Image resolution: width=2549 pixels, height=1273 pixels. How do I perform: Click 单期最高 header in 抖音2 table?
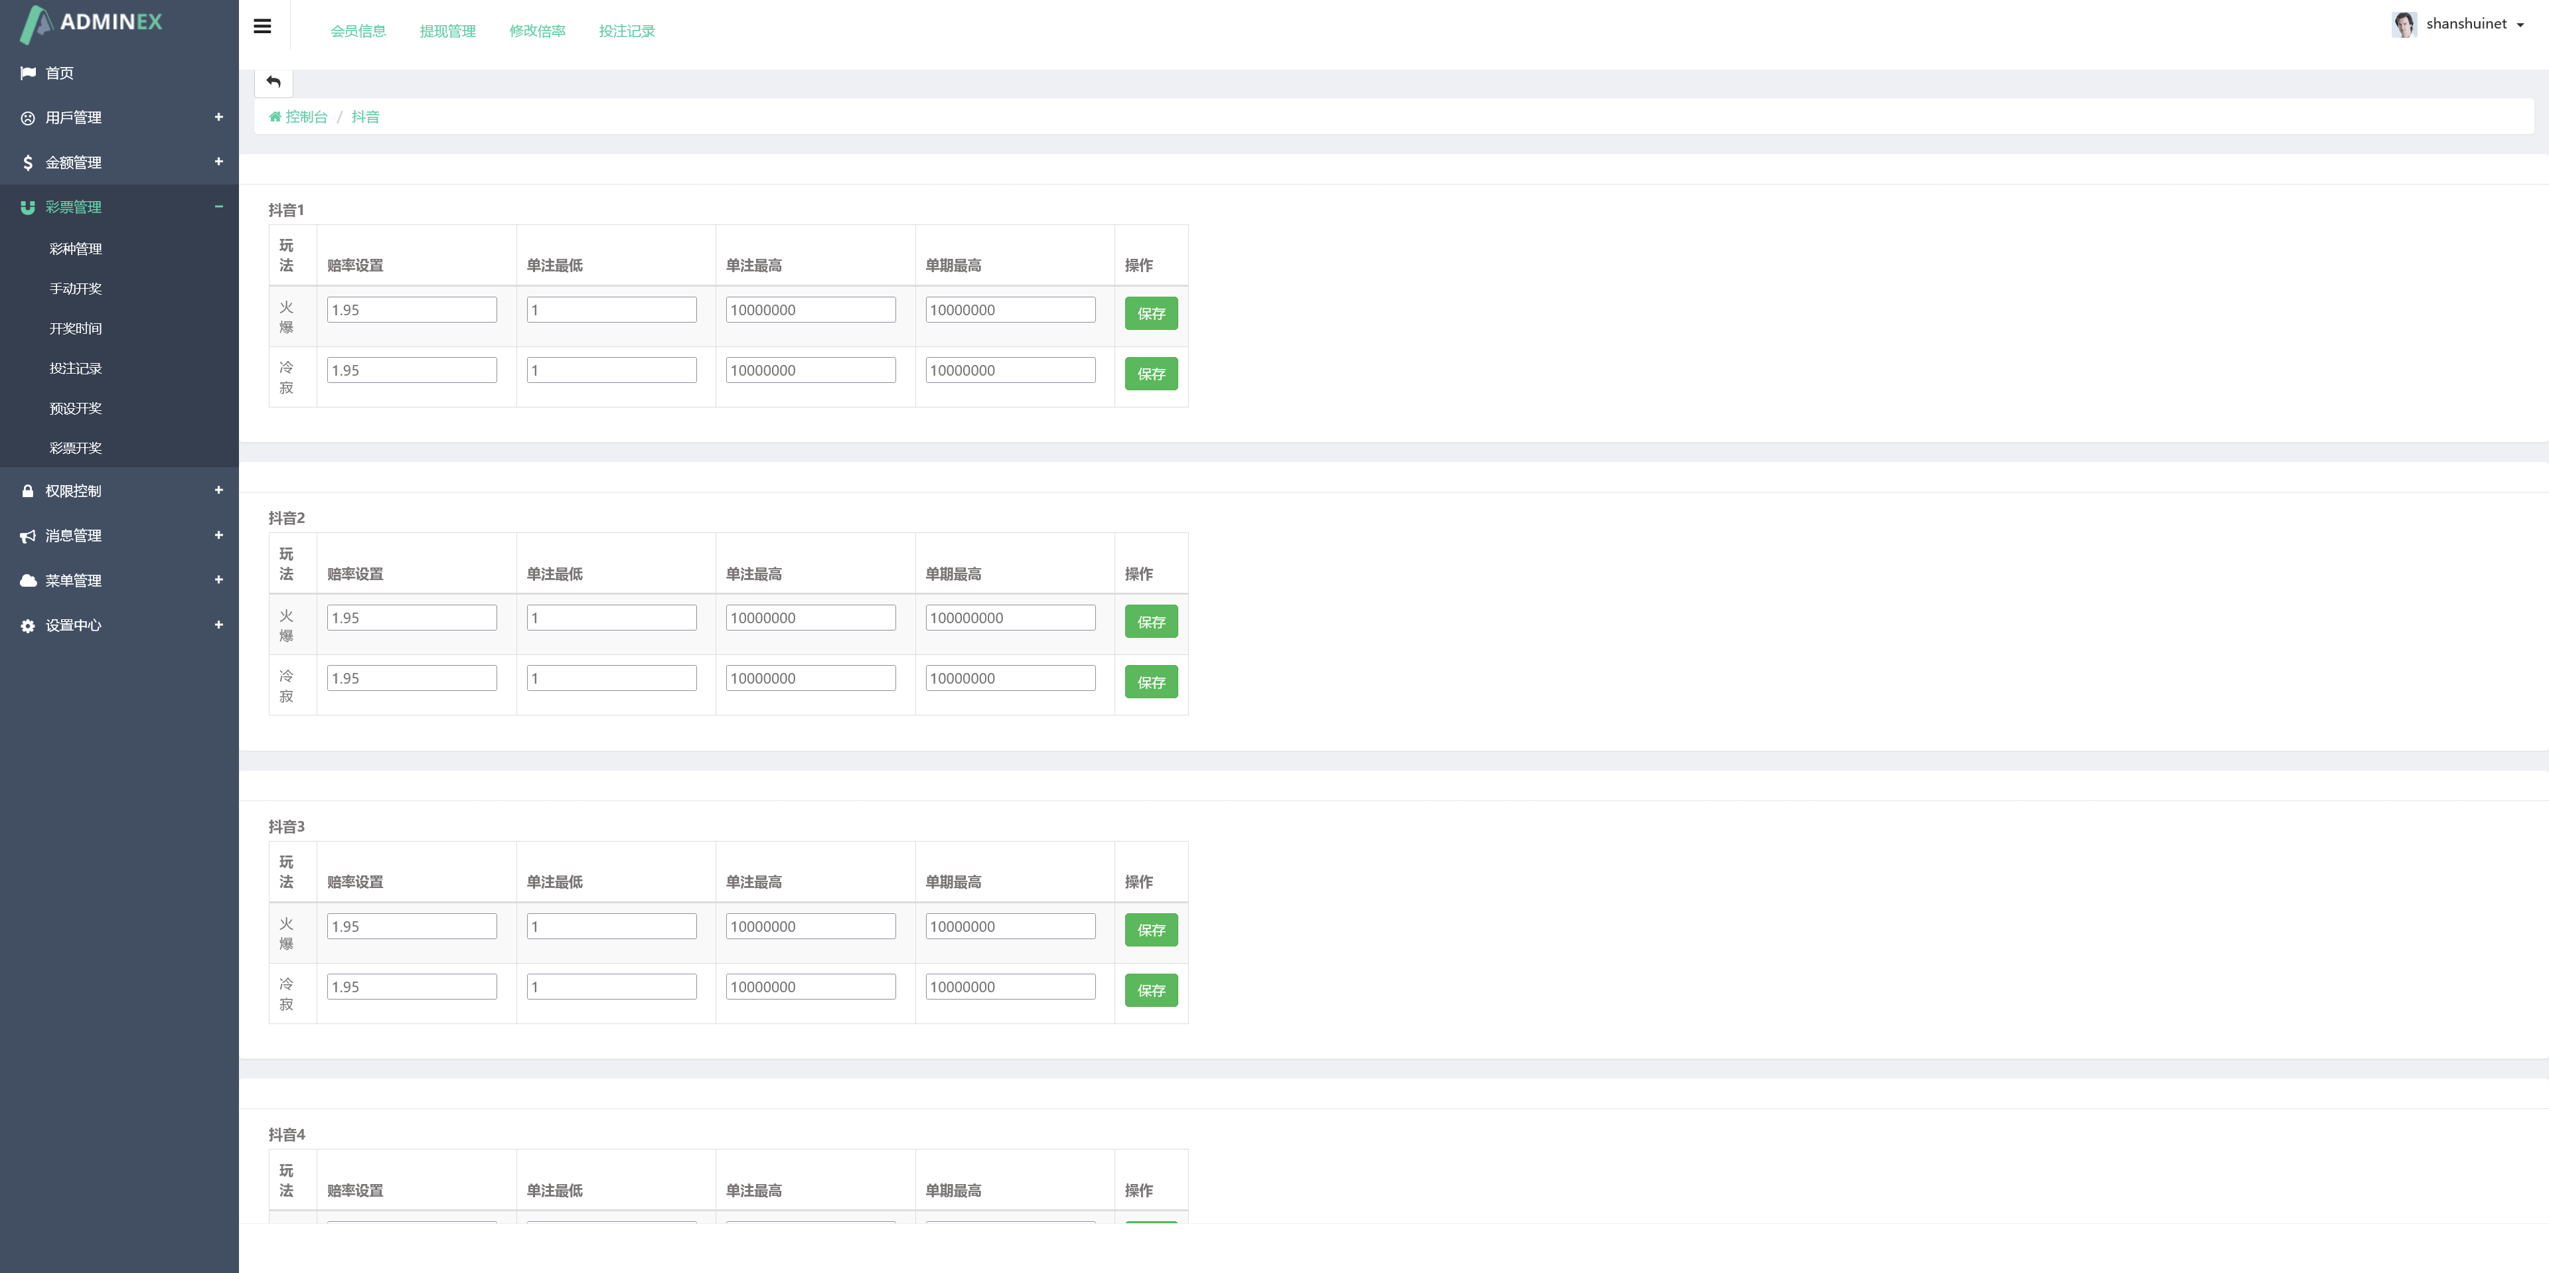click(953, 573)
